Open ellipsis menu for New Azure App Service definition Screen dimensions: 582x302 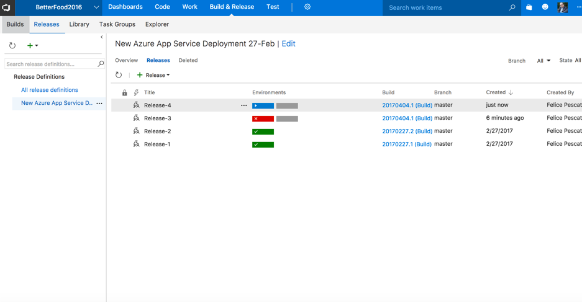pyautogui.click(x=99, y=104)
